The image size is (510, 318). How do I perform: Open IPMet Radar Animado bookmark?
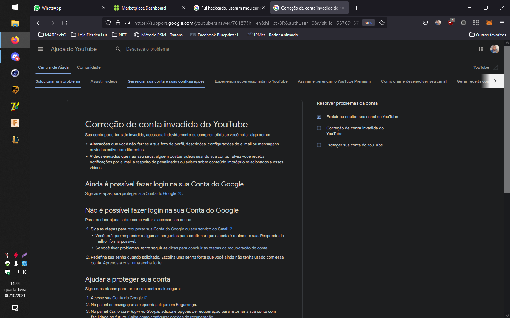point(273,35)
